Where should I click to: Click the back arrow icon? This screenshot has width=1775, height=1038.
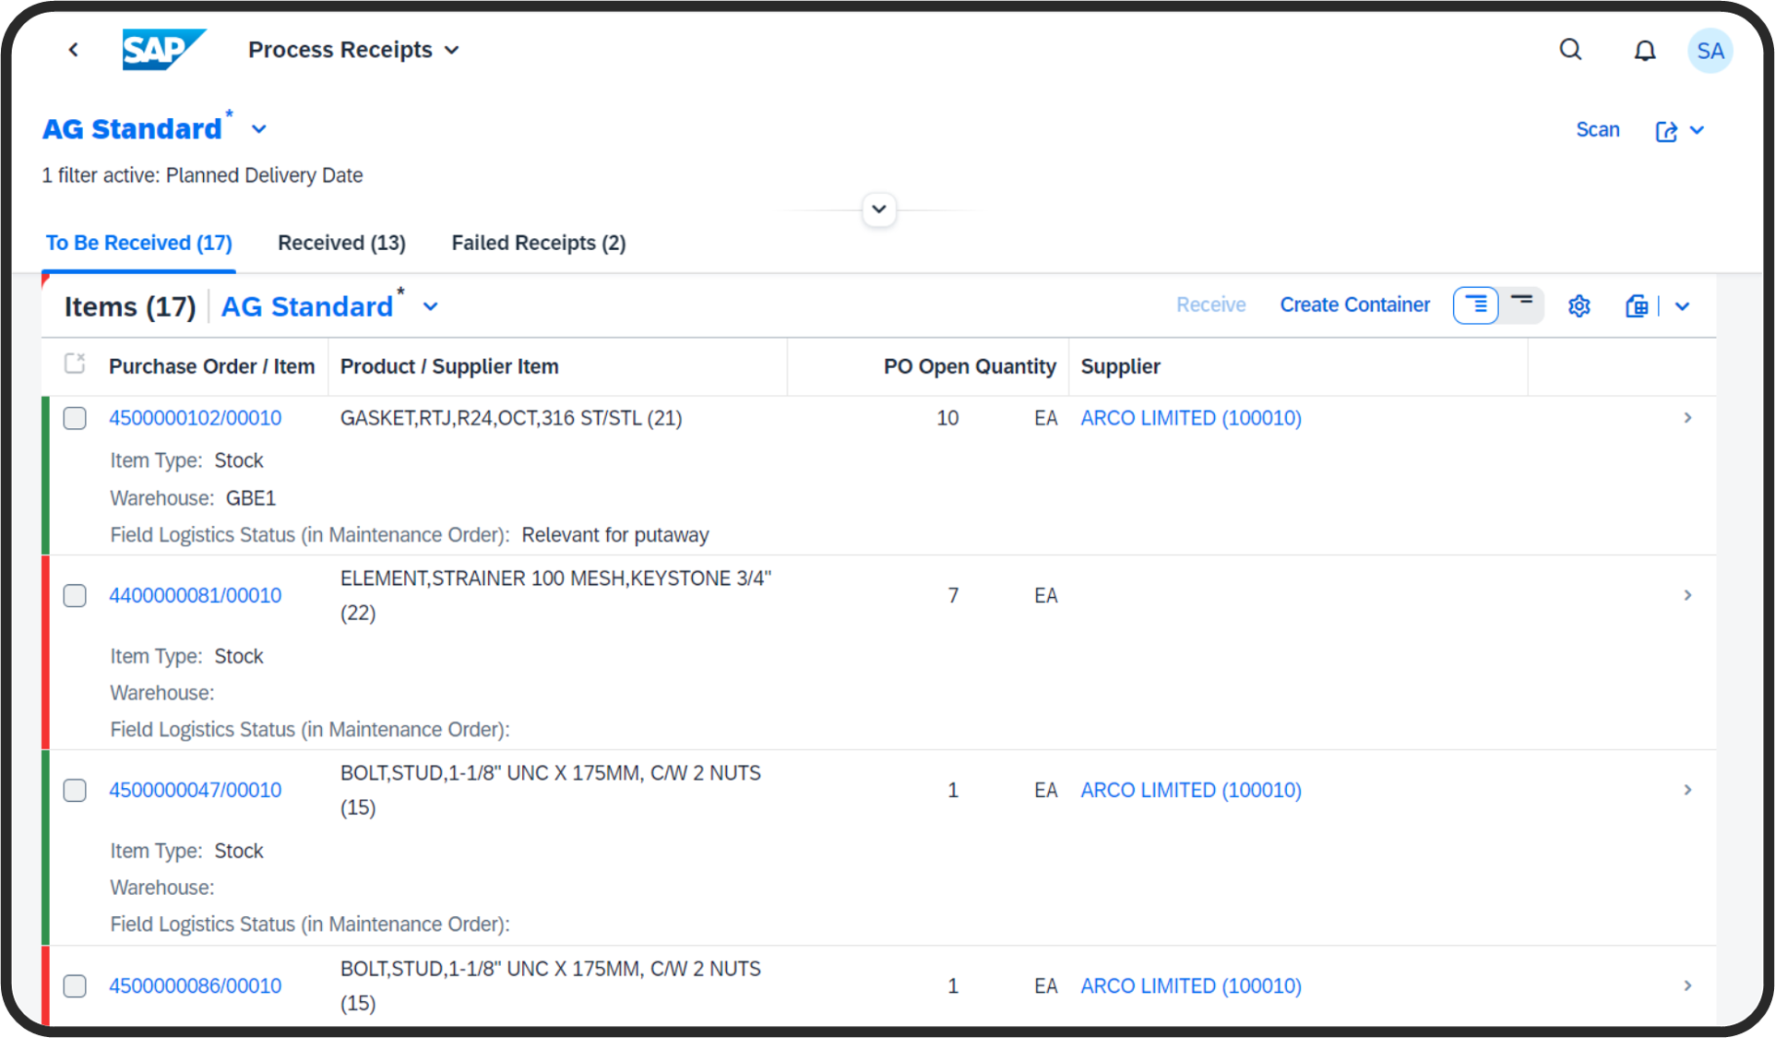coord(74,50)
